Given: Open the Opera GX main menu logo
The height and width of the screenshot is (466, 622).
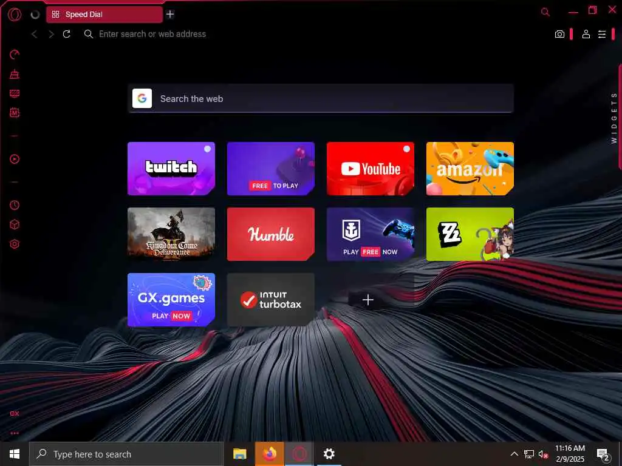Looking at the screenshot, I should [x=15, y=15].
